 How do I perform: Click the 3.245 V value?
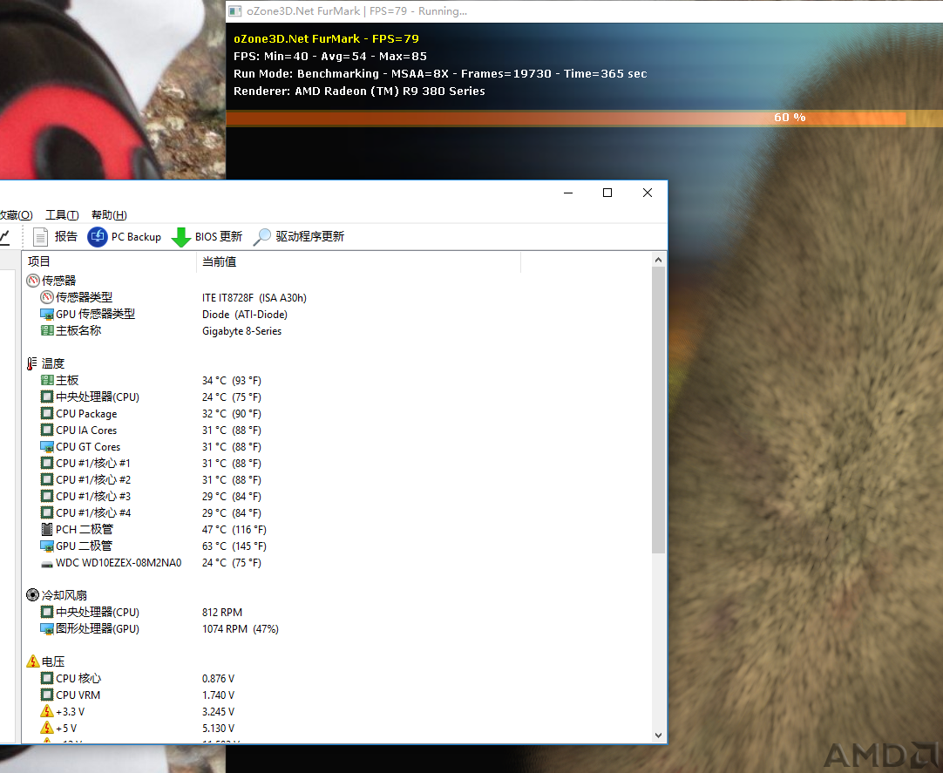pos(218,712)
